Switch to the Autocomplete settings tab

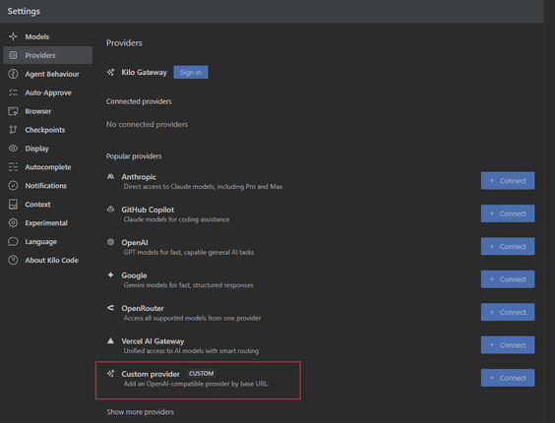click(48, 167)
